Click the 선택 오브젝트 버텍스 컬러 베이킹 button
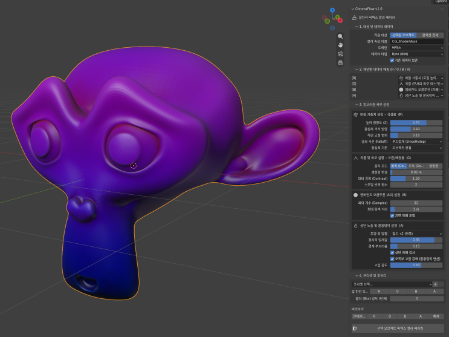449x337 pixels. tap(398, 328)
